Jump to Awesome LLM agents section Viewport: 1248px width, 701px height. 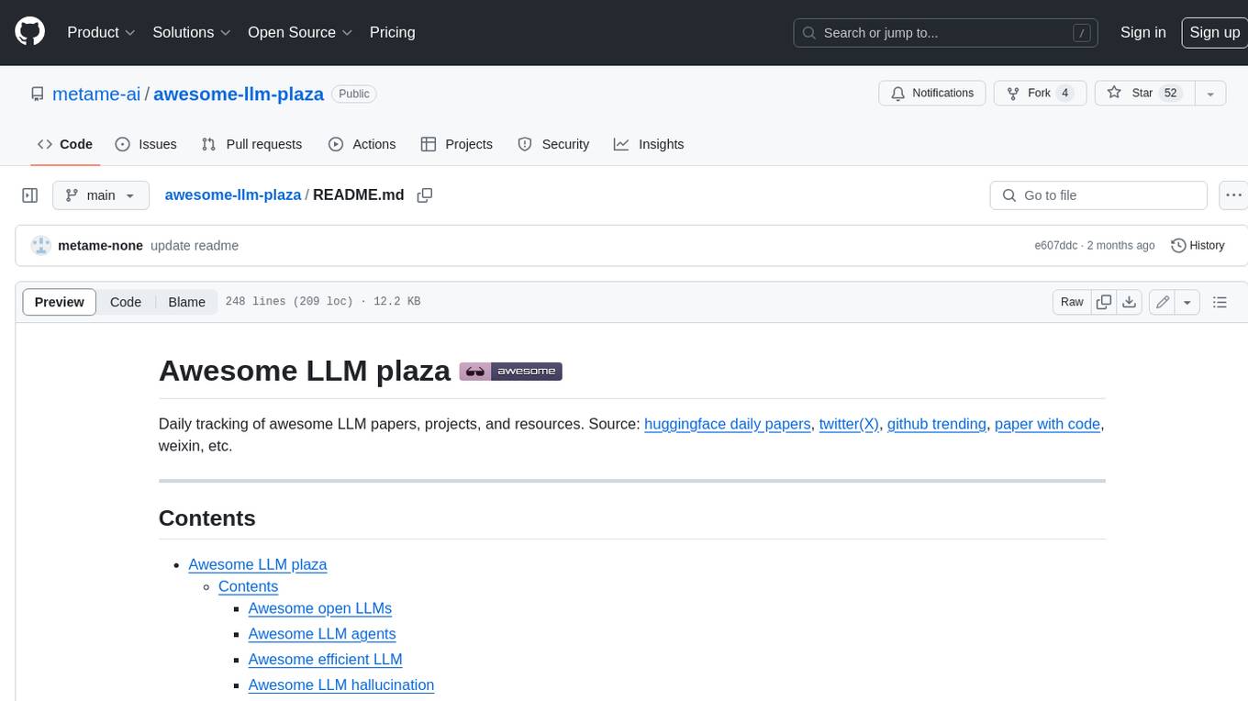tap(322, 634)
